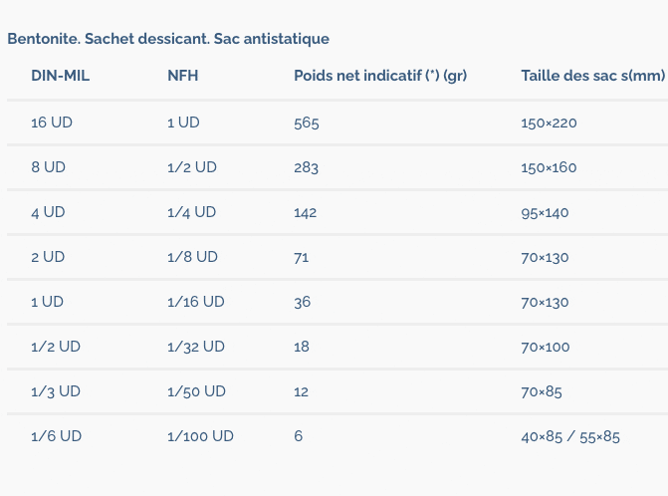This screenshot has height=496, width=668.
Task: Click the Bentonite table title text
Action: [168, 39]
